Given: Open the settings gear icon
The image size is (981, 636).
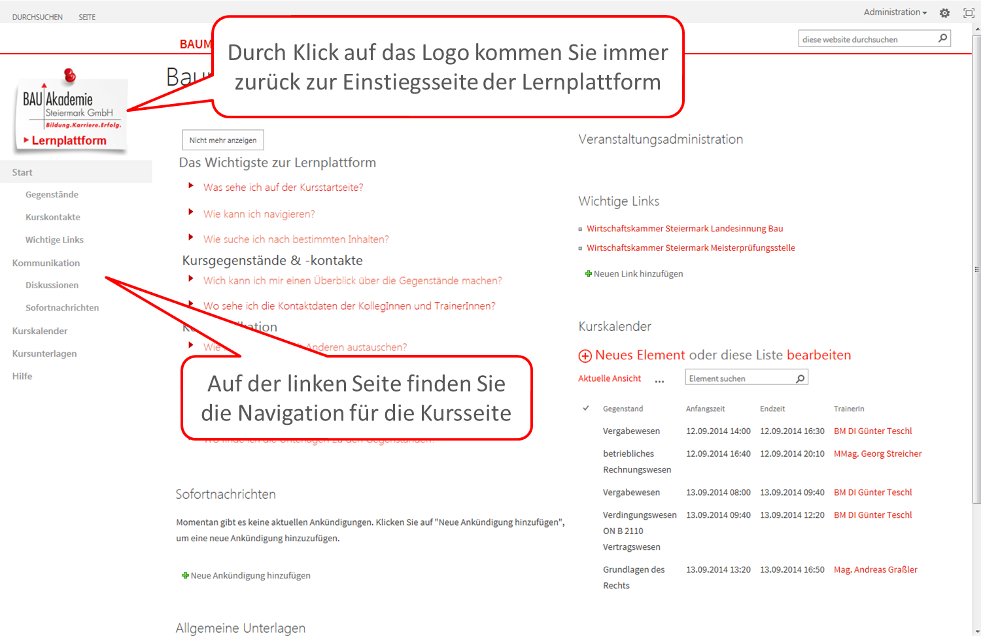Looking at the screenshot, I should pyautogui.click(x=944, y=13).
